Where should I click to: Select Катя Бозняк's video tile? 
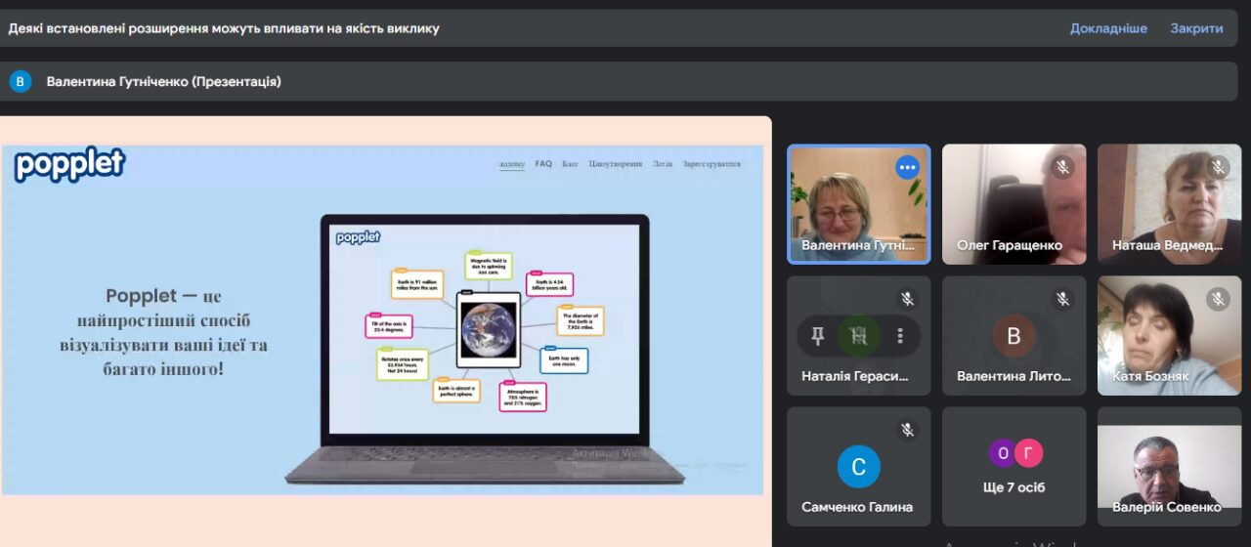[x=1169, y=335]
